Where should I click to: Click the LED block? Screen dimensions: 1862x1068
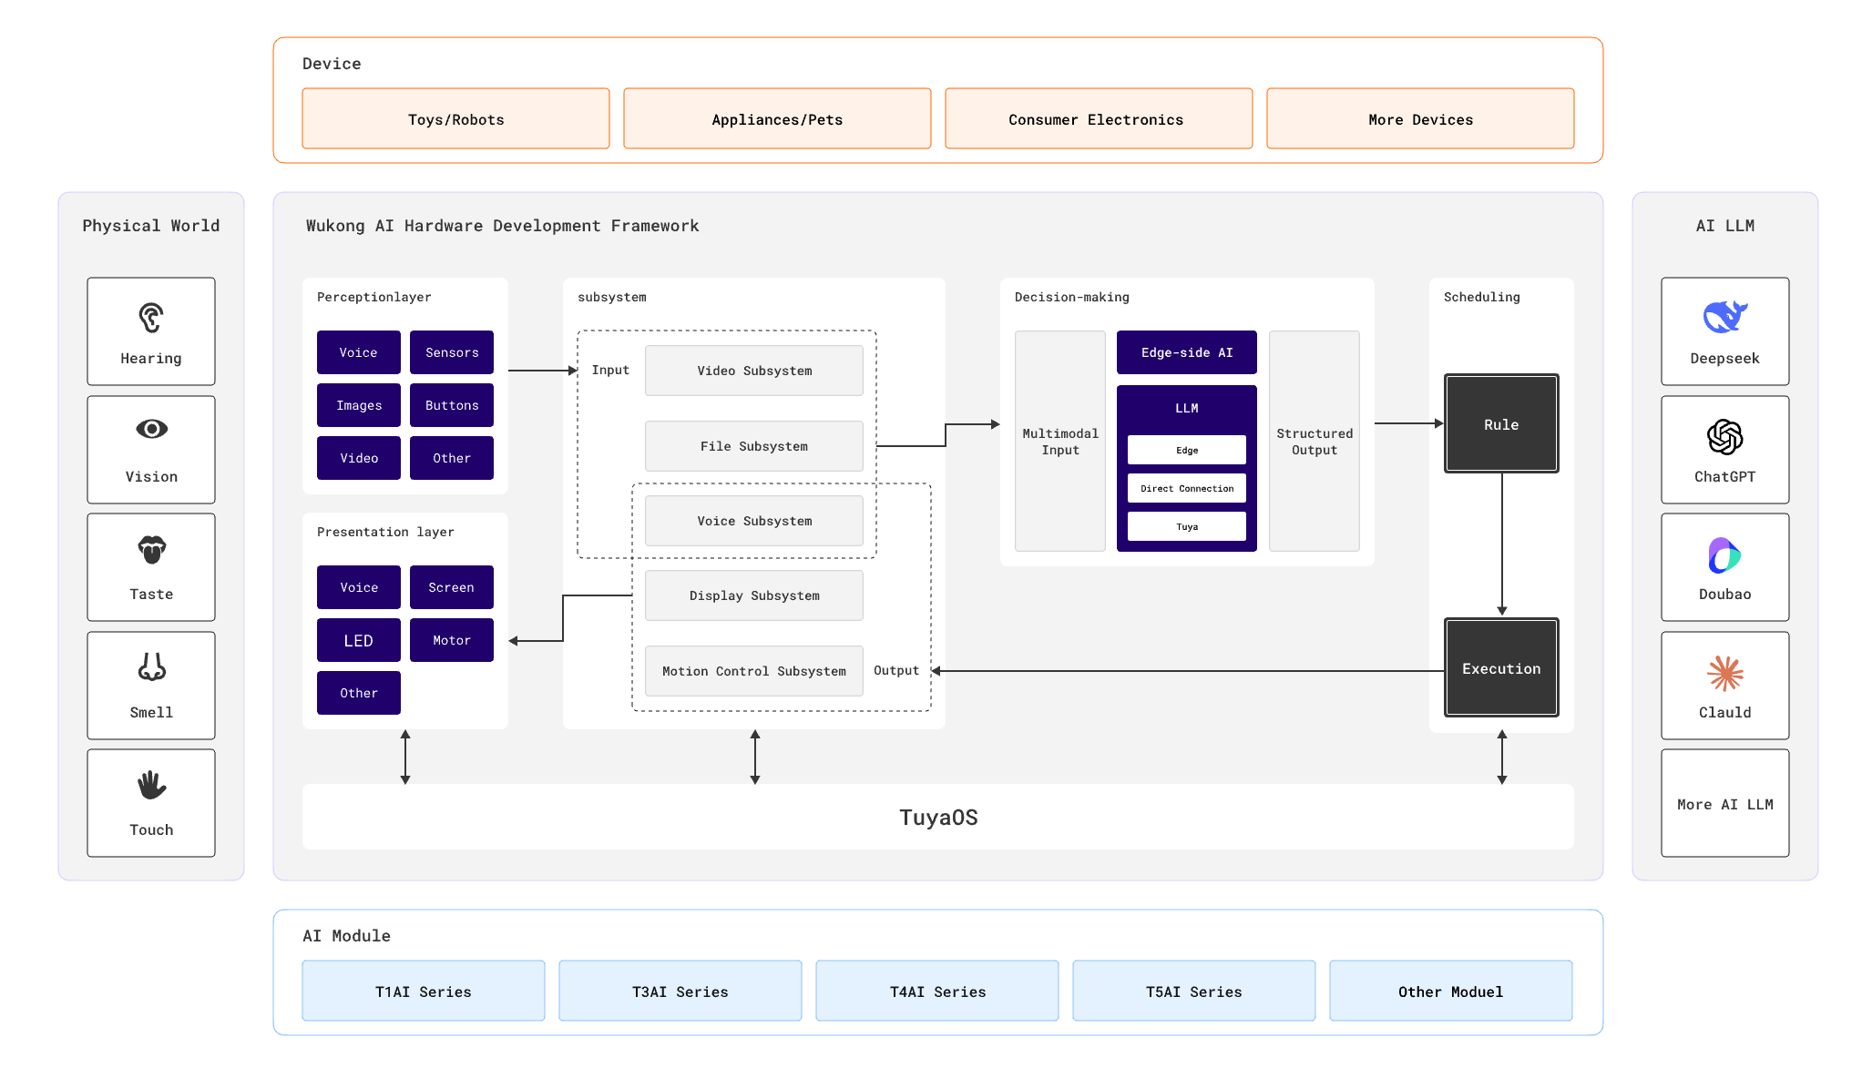[x=359, y=640]
